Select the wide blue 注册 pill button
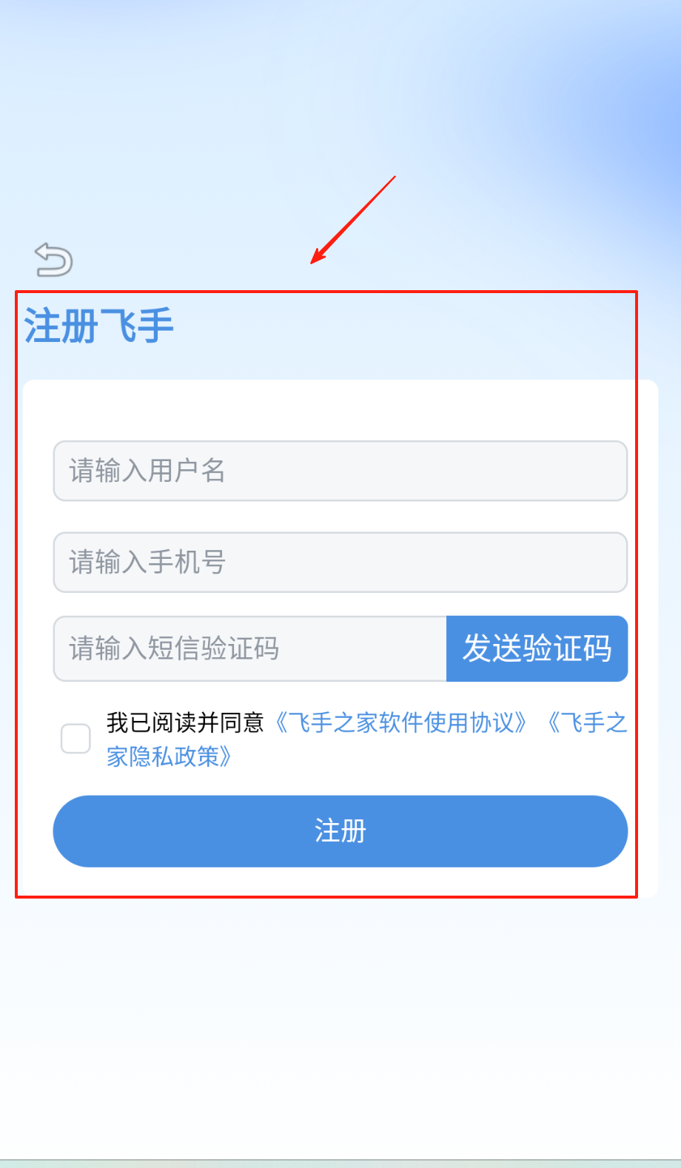Viewport: 681px width, 1168px height. coord(340,831)
